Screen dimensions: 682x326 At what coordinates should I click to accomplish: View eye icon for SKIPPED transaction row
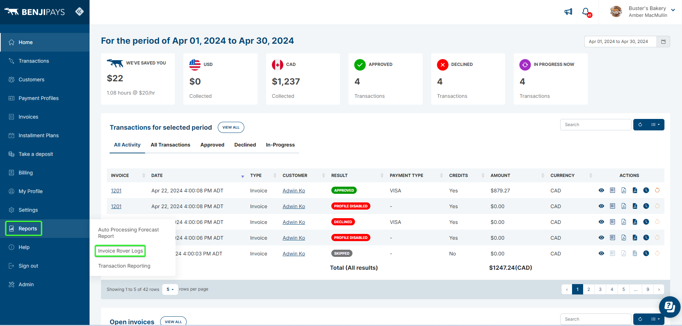click(601, 253)
